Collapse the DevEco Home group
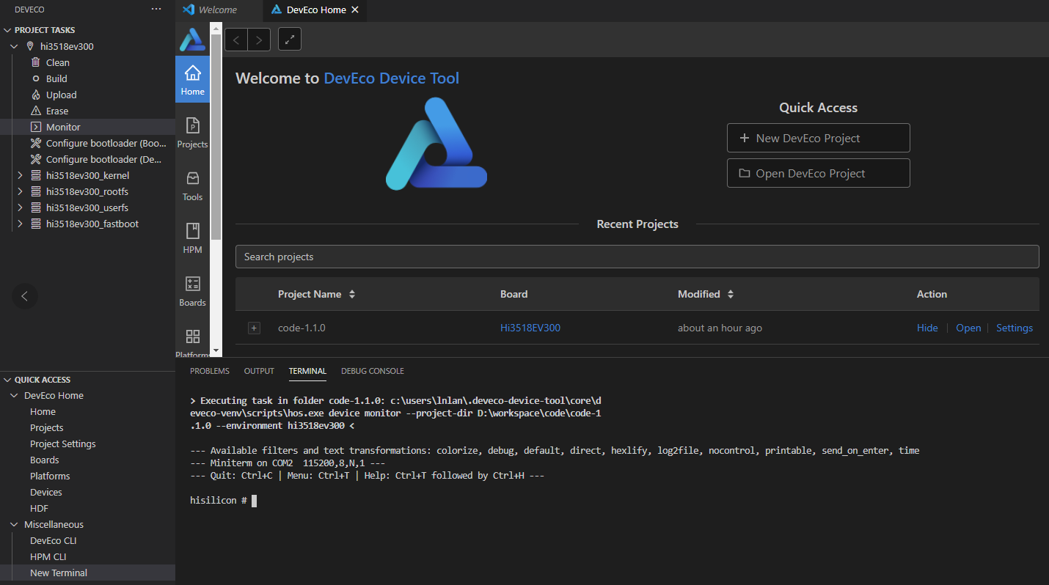 point(15,395)
